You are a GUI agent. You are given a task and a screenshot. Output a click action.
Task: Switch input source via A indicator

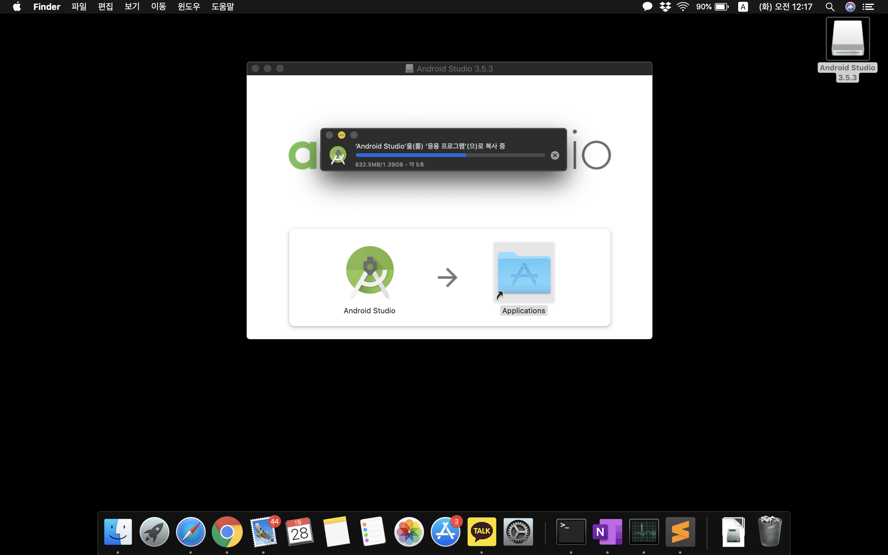point(743,6)
